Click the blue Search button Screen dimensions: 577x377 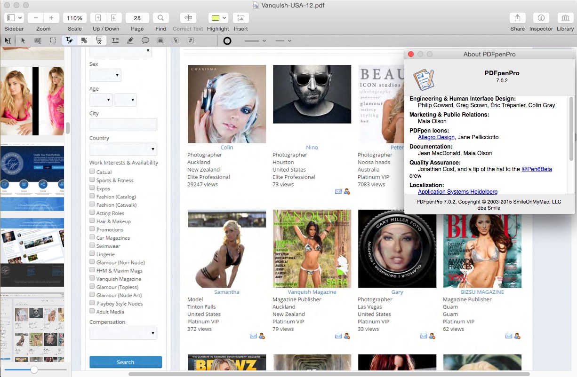point(126,362)
